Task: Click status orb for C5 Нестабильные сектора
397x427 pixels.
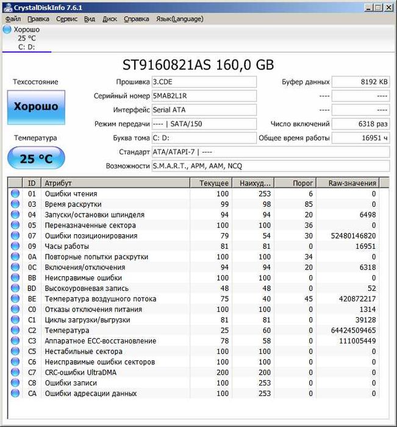Action: pyautogui.click(x=15, y=351)
